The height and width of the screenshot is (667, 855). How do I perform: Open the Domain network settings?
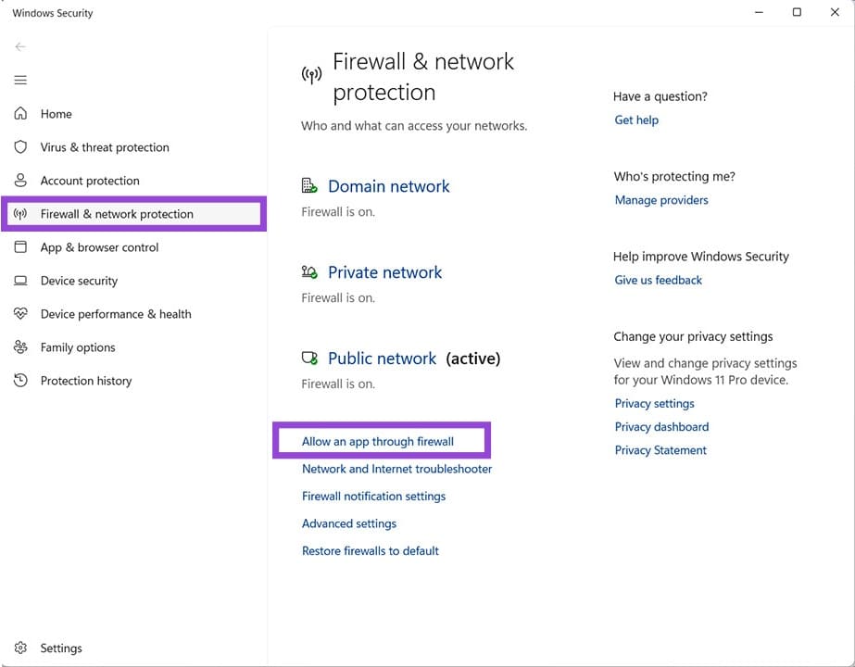(388, 186)
